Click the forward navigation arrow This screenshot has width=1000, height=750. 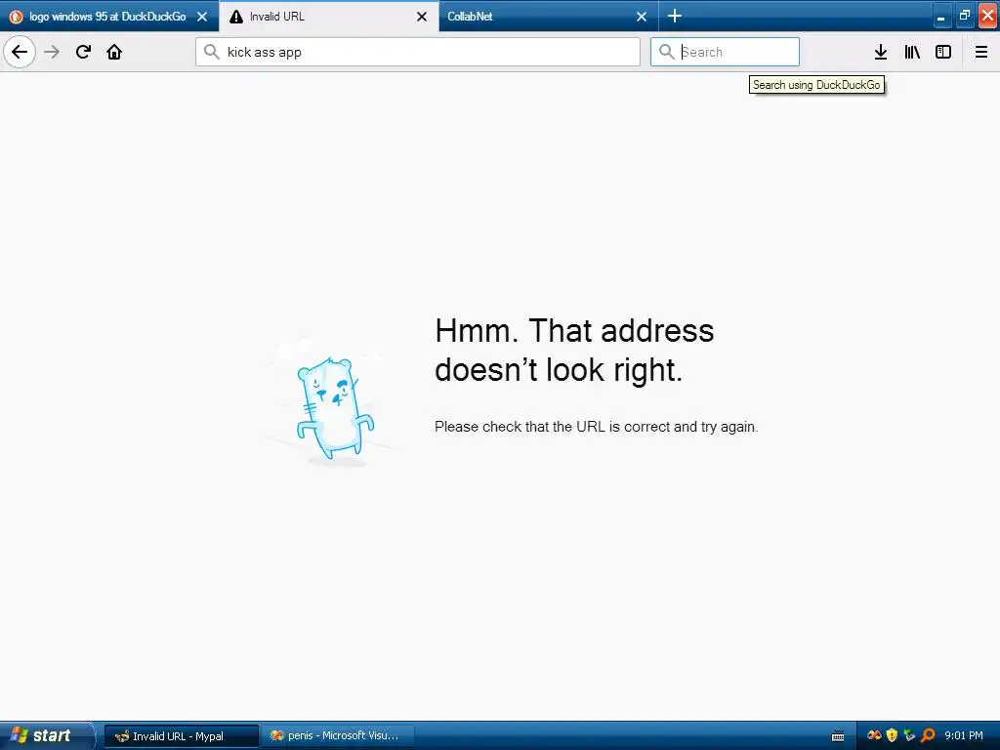(x=53, y=52)
